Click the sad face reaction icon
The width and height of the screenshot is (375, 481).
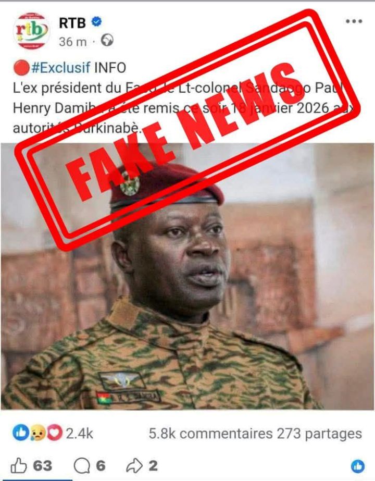[x=37, y=433]
